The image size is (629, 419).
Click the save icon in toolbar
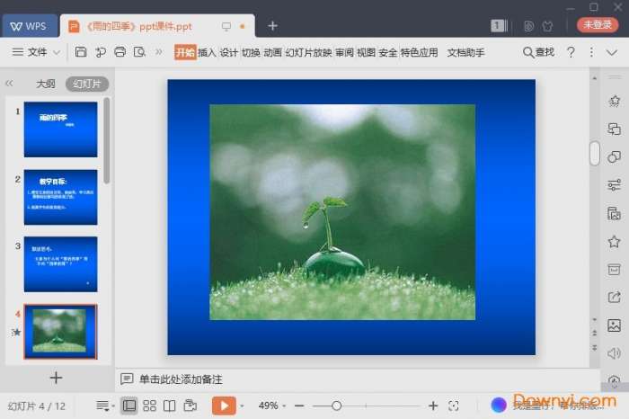point(81,52)
